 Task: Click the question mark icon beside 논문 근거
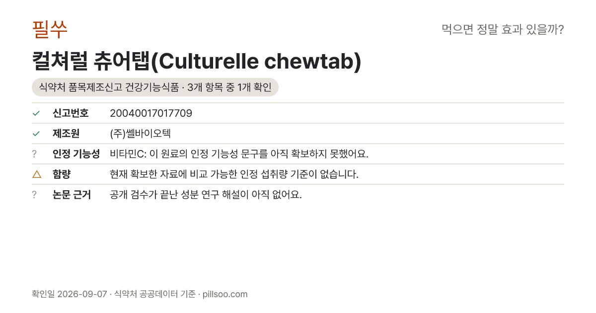click(x=34, y=195)
